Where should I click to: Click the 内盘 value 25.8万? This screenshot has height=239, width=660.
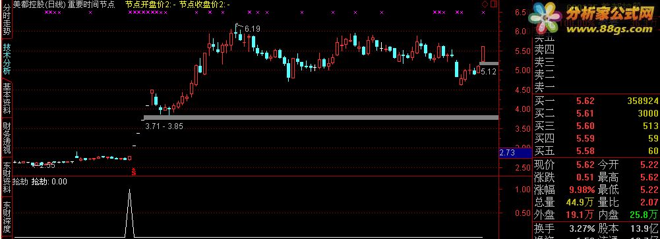pyautogui.click(x=644, y=215)
